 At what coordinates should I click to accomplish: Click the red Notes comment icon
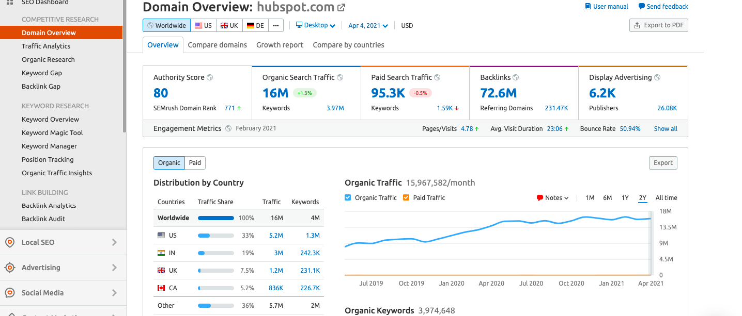click(540, 198)
